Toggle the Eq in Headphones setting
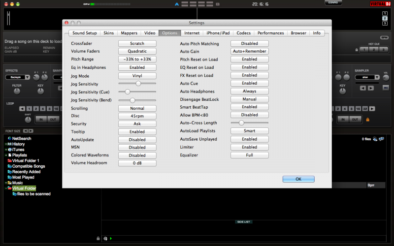Viewport: 394px width, 246px height. tap(137, 67)
